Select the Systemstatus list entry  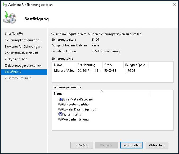72,114
